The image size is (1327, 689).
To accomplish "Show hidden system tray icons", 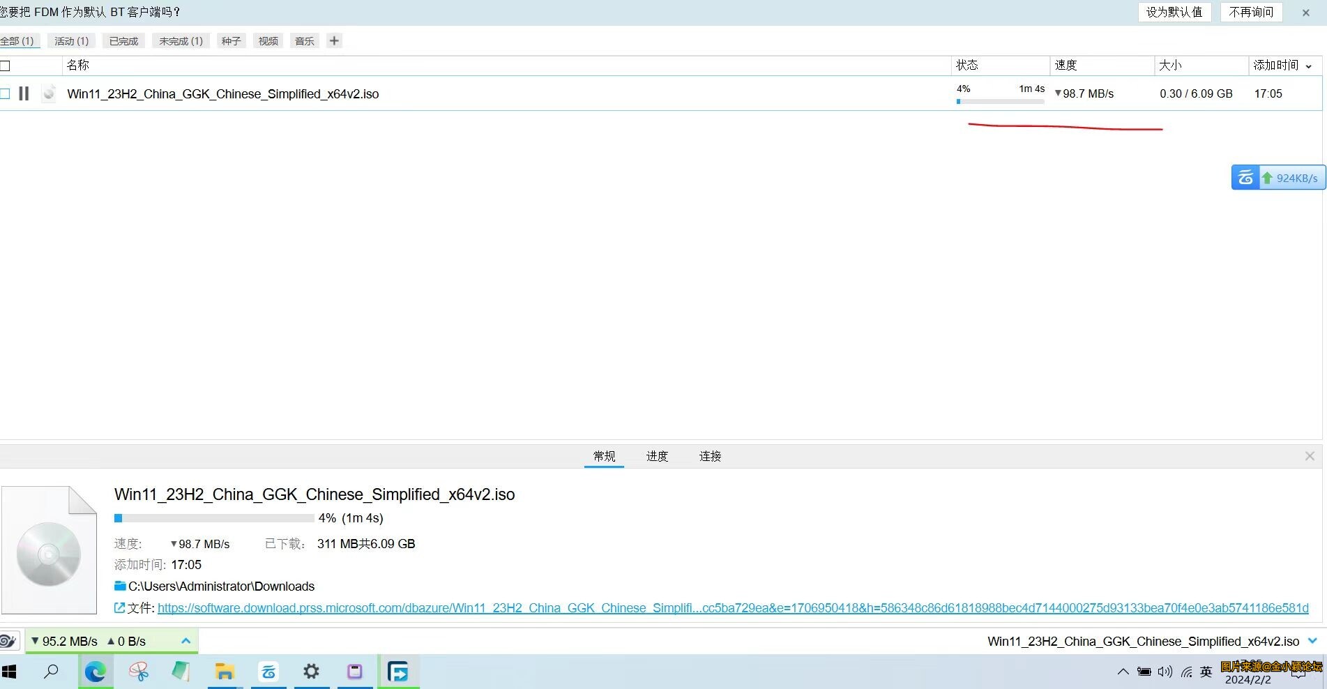I will pos(1123,672).
